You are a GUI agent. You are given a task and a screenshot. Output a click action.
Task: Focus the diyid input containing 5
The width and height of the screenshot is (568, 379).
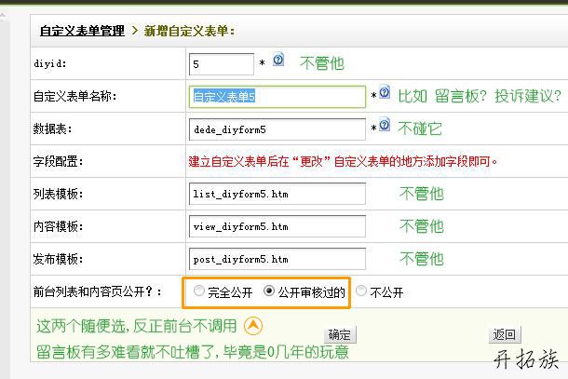(x=222, y=64)
